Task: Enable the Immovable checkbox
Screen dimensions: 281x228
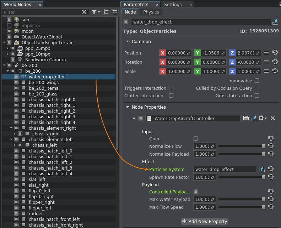Action: click(x=257, y=81)
